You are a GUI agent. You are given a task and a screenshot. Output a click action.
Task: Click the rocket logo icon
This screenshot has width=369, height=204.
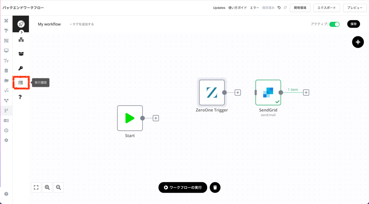[21, 24]
